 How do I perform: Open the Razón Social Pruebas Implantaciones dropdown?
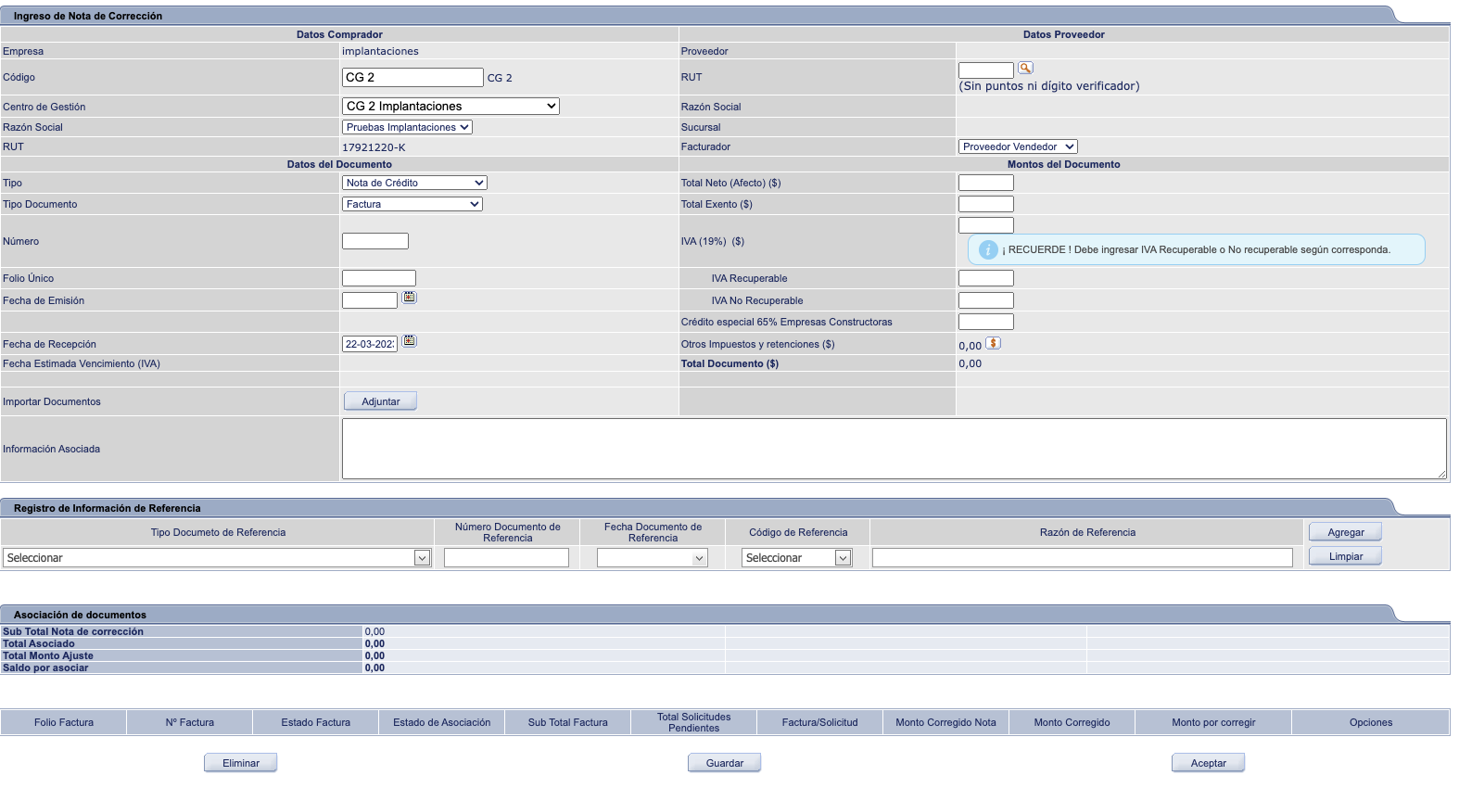tap(407, 127)
